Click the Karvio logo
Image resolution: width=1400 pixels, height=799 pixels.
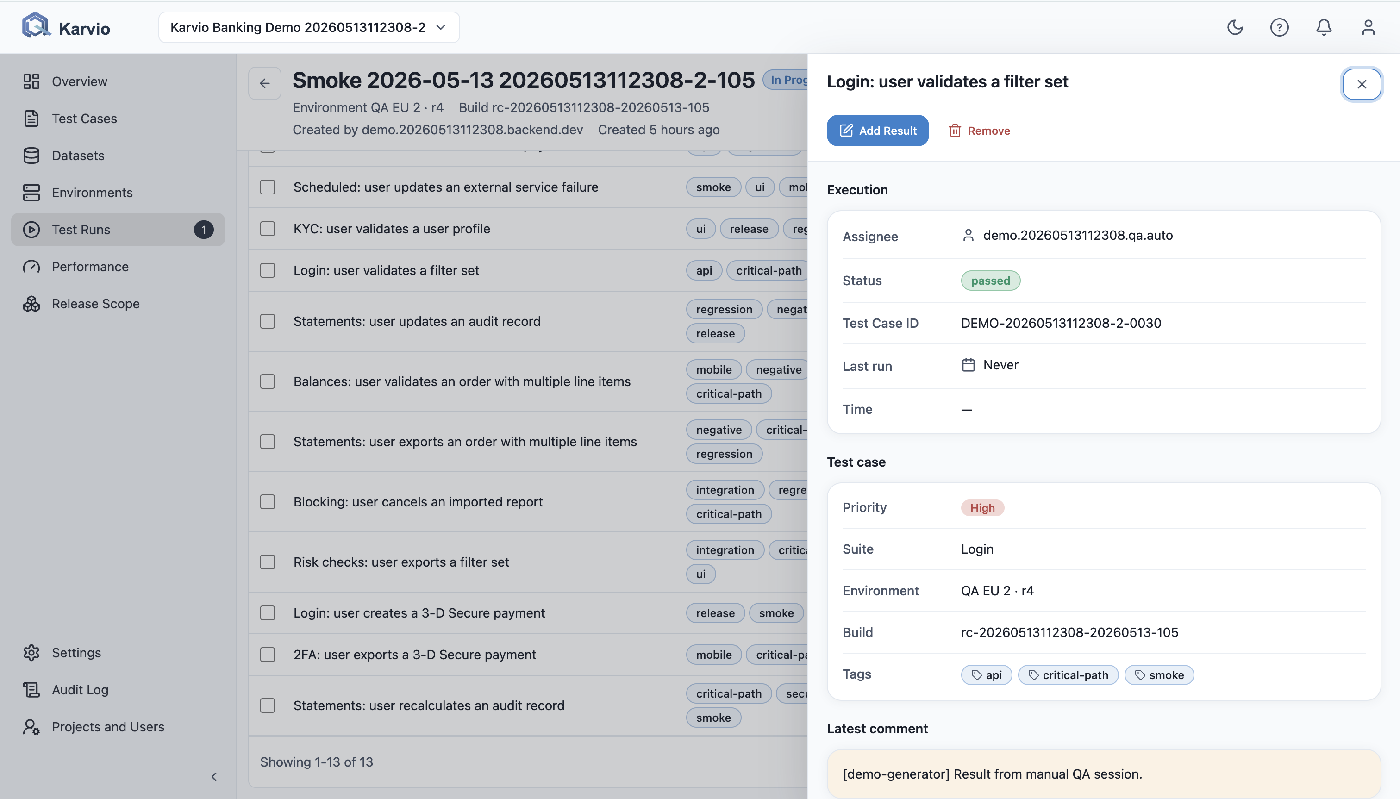(x=66, y=26)
